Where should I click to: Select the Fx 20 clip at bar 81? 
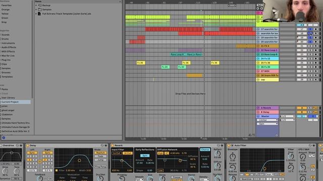(x=166, y=67)
